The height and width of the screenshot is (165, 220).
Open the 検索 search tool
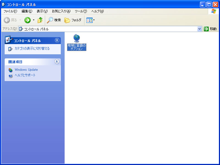[54, 20]
